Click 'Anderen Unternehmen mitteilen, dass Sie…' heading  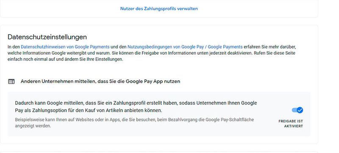(x=100, y=81)
